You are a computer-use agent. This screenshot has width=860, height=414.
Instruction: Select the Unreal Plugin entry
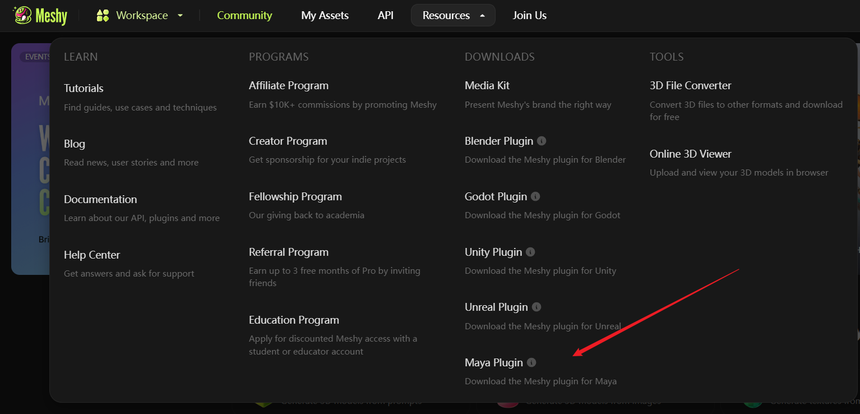click(496, 307)
